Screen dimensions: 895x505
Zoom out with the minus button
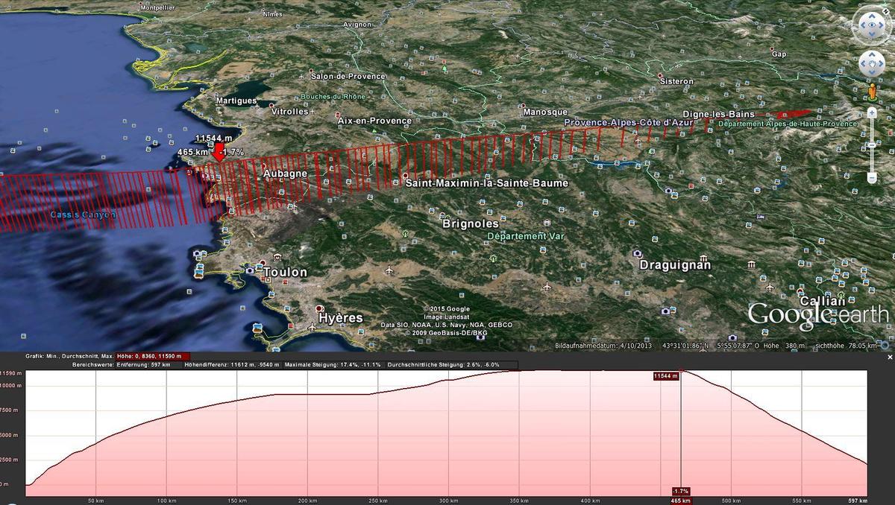pyautogui.click(x=872, y=178)
